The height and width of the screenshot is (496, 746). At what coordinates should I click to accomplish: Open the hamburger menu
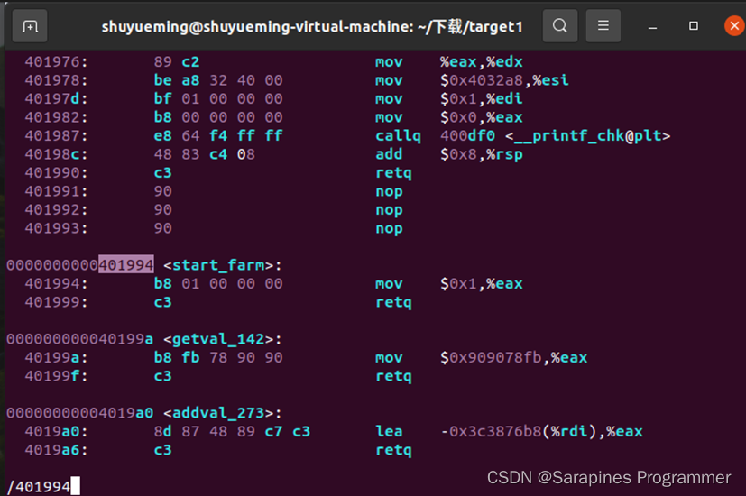click(603, 25)
